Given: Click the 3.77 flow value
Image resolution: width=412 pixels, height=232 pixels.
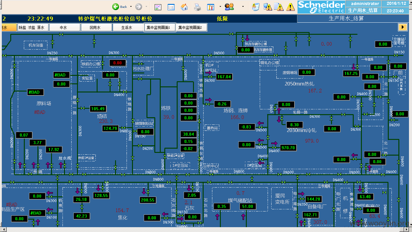Looking at the screenshot, I should (38, 142).
